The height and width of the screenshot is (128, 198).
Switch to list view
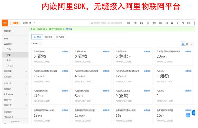point(187,44)
